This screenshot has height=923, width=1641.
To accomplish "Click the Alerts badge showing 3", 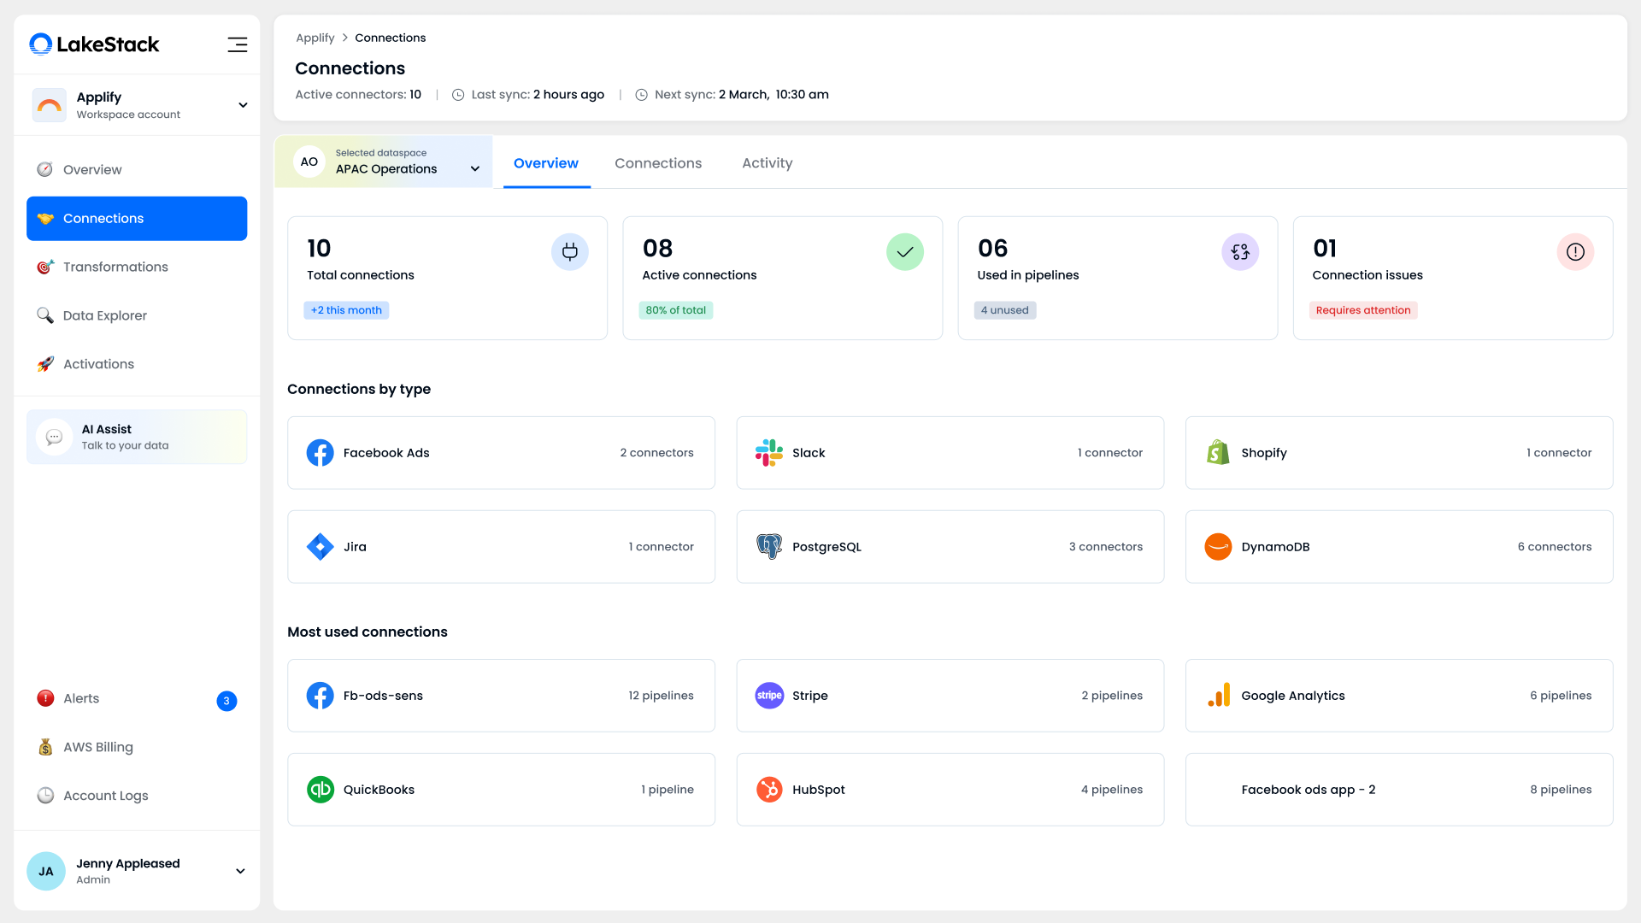I will (226, 701).
